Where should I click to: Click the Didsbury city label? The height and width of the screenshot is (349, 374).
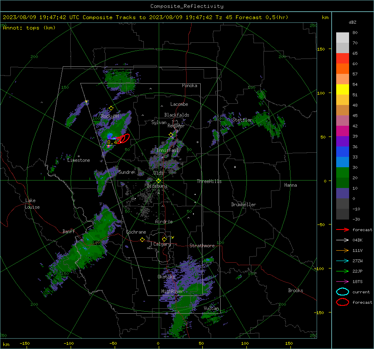coord(157,186)
